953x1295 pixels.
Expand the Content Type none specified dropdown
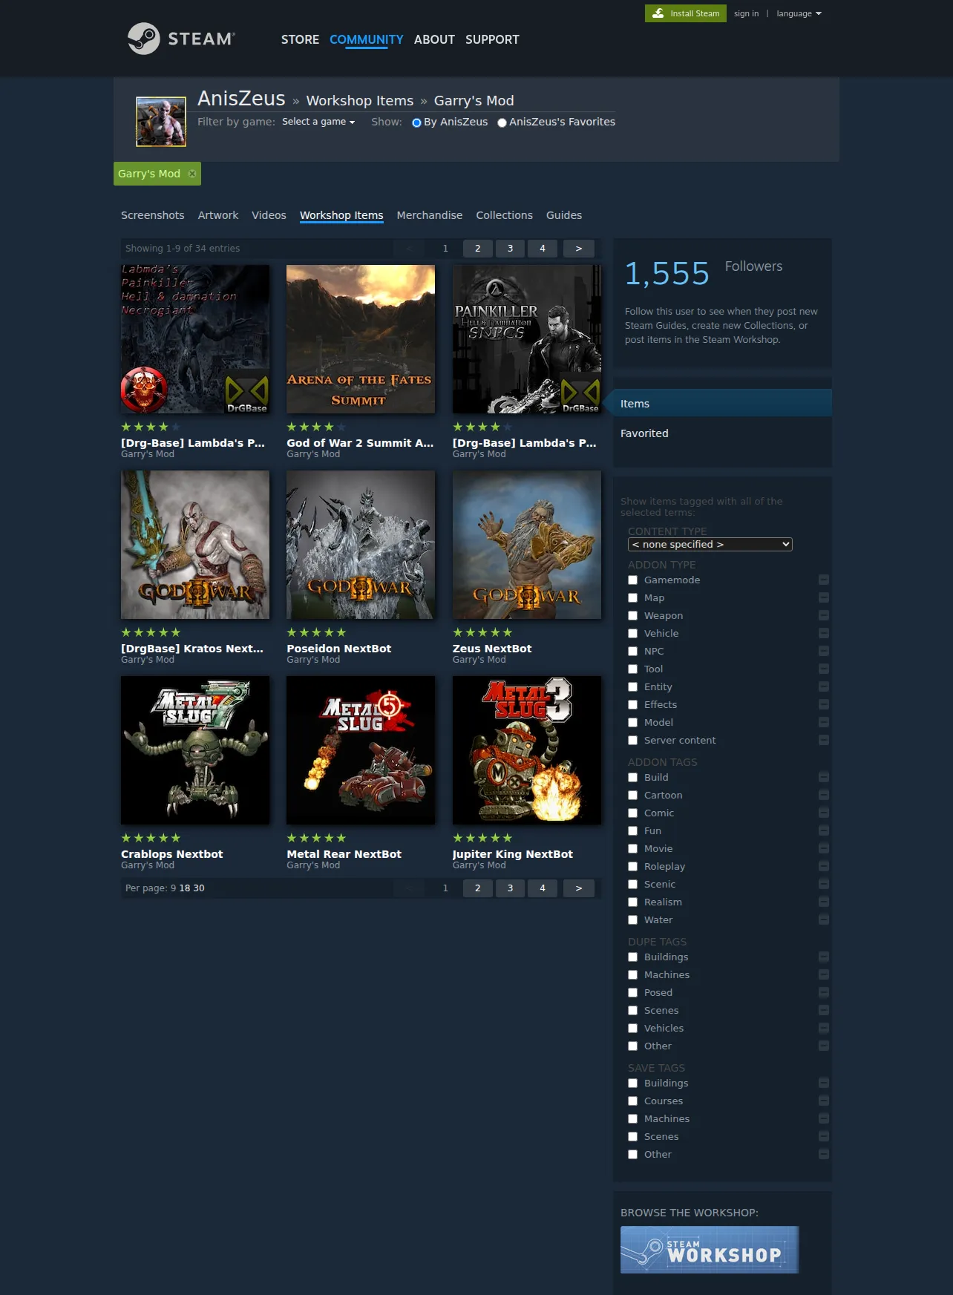click(x=710, y=545)
